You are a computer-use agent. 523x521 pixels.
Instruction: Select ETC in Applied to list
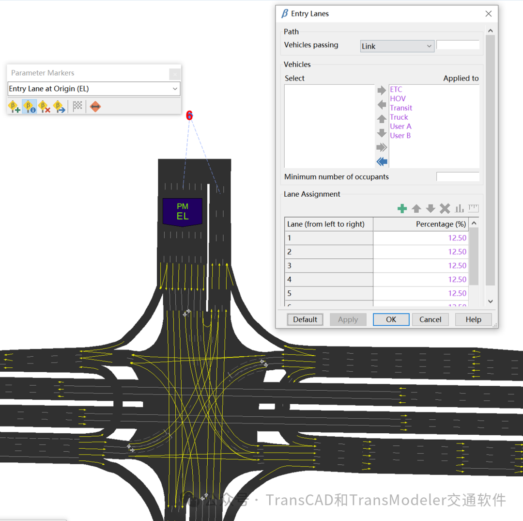click(x=396, y=90)
